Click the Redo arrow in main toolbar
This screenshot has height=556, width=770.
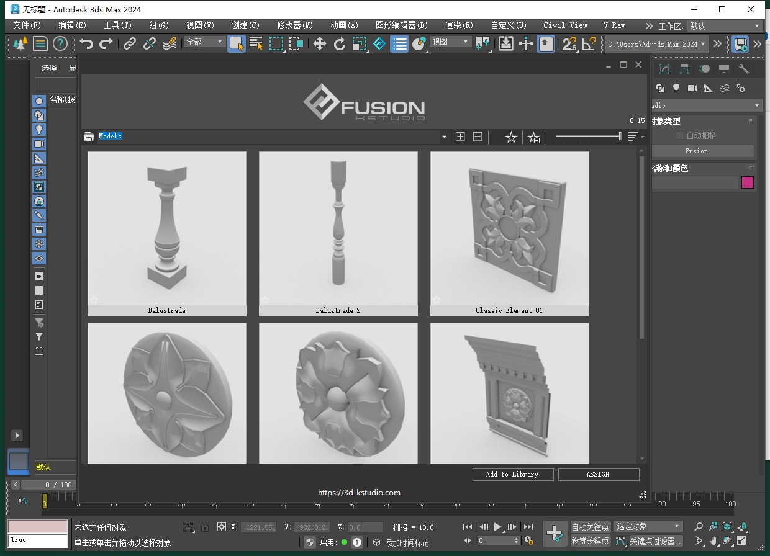click(106, 43)
